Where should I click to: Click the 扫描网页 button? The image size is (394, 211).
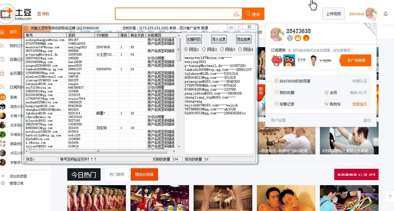pos(194,39)
